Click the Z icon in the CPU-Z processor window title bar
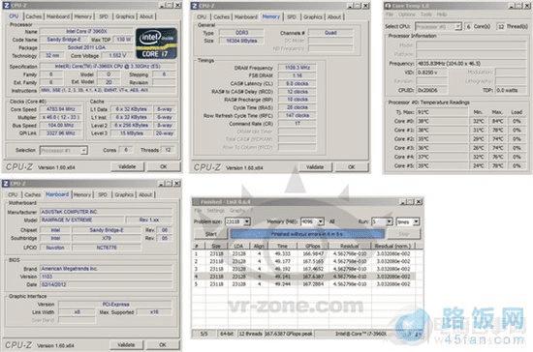This screenshot has height=352, width=533. [x=7, y=6]
